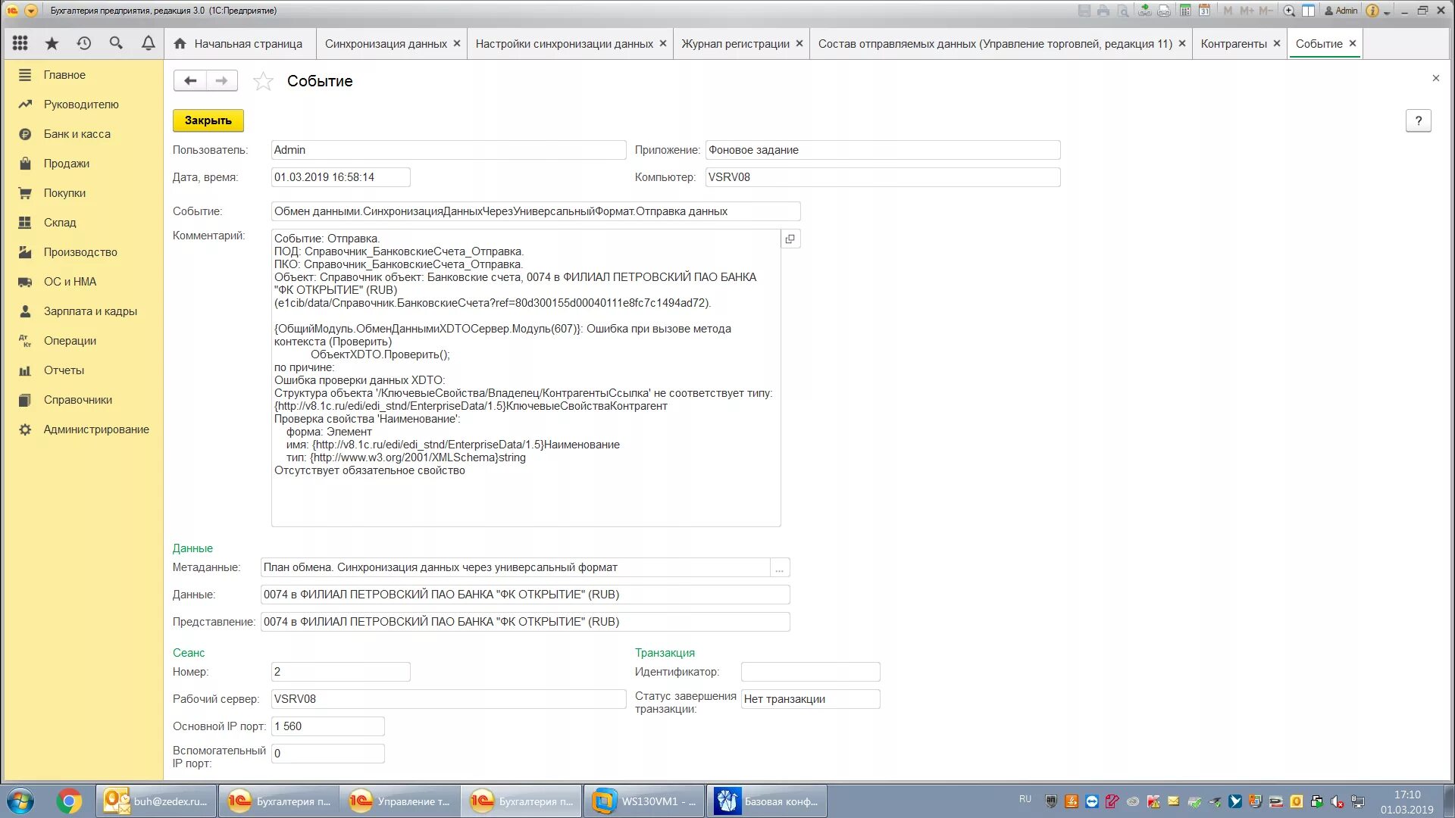Navigate forward with the right arrow
This screenshot has height=818, width=1455.
(221, 81)
